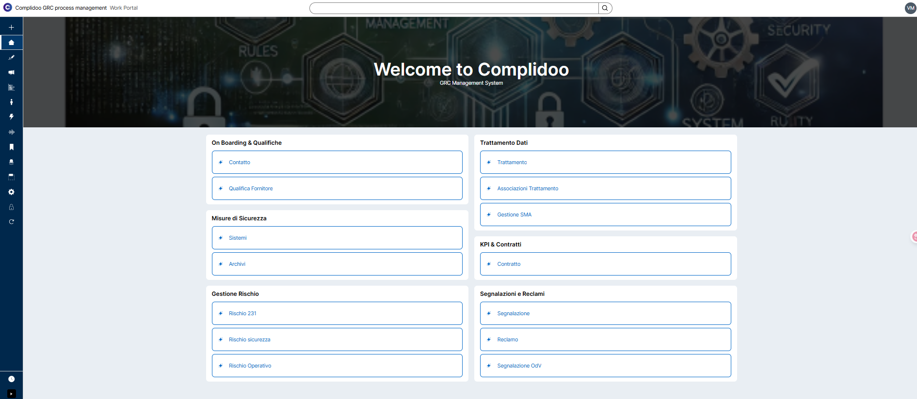
Task: Open settings gear icon in the sidebar
Action: (x=11, y=192)
